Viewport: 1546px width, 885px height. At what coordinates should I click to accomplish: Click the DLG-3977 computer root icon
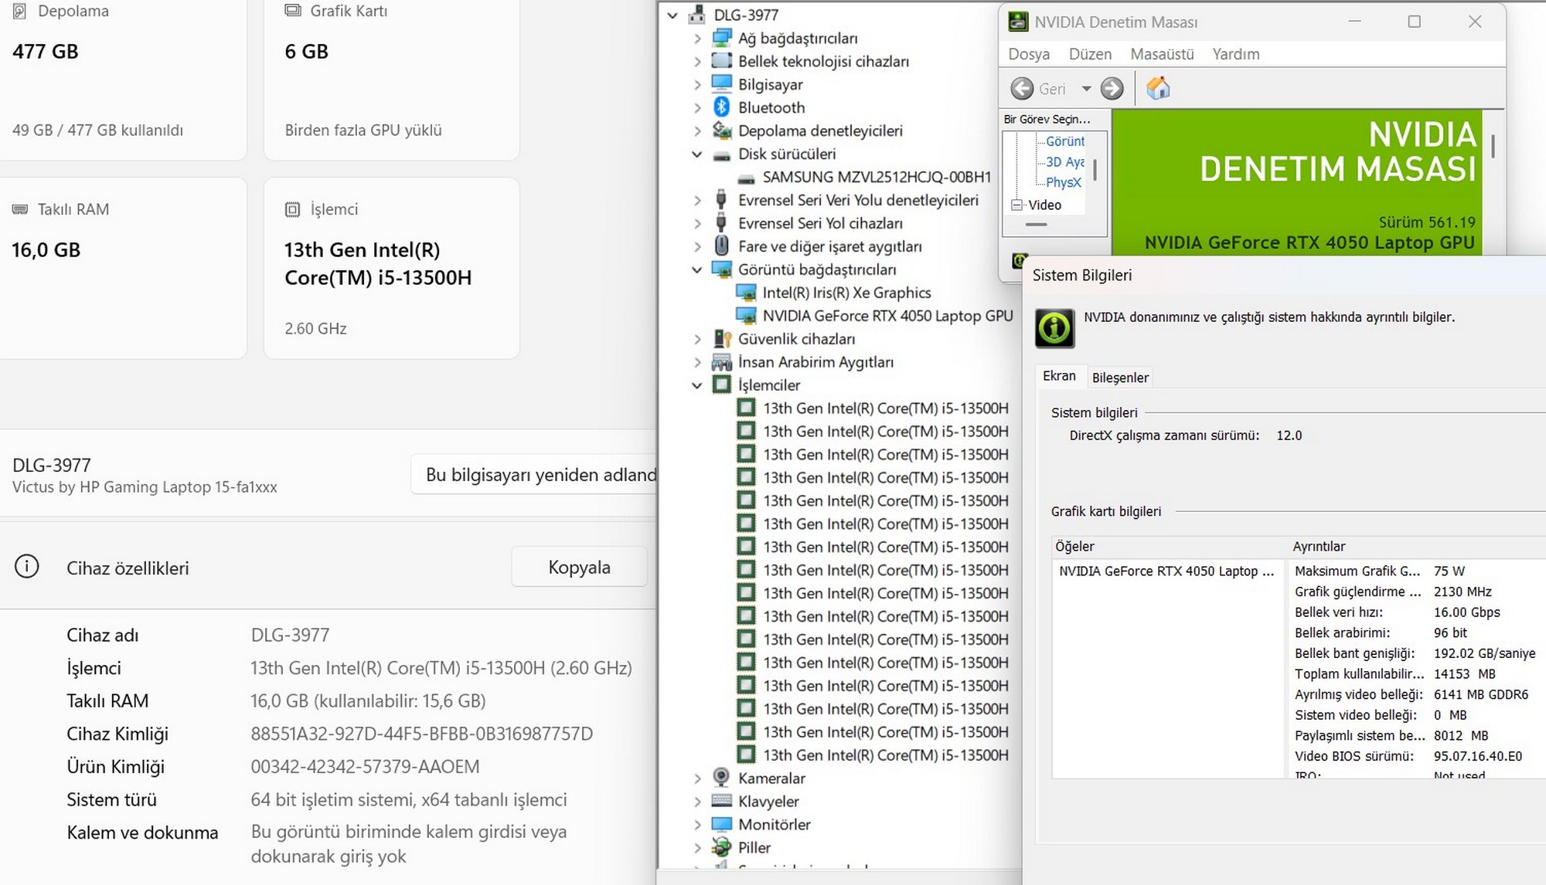pos(696,14)
